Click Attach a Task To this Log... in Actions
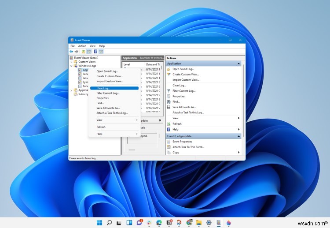 tap(188, 112)
